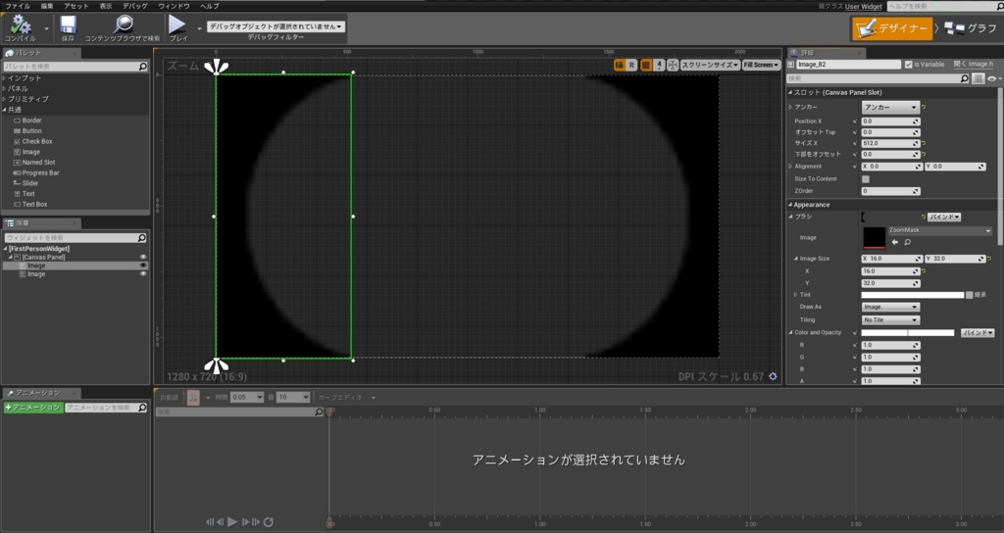Click the widget type icon beside Image_82 name

(791, 65)
